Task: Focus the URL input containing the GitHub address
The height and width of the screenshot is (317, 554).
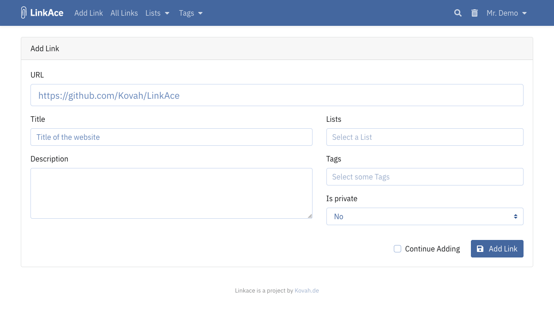Action: click(277, 95)
